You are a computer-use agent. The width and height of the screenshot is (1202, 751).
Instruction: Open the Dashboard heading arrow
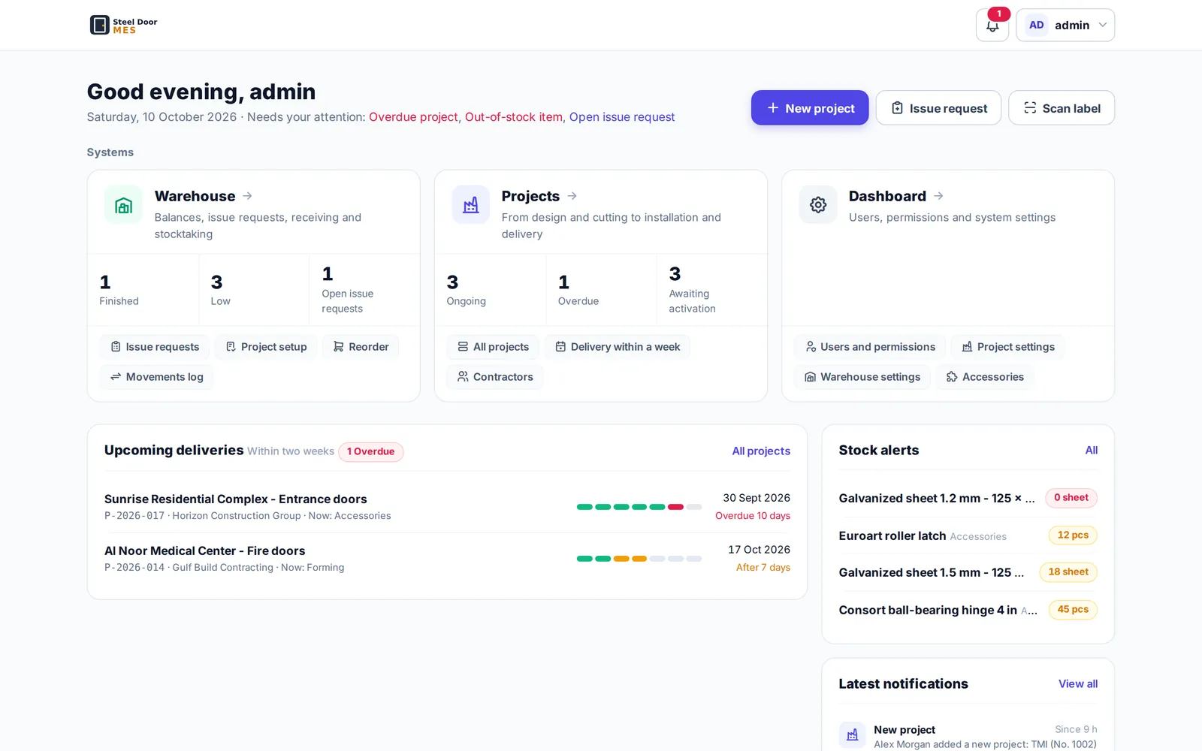point(938,196)
